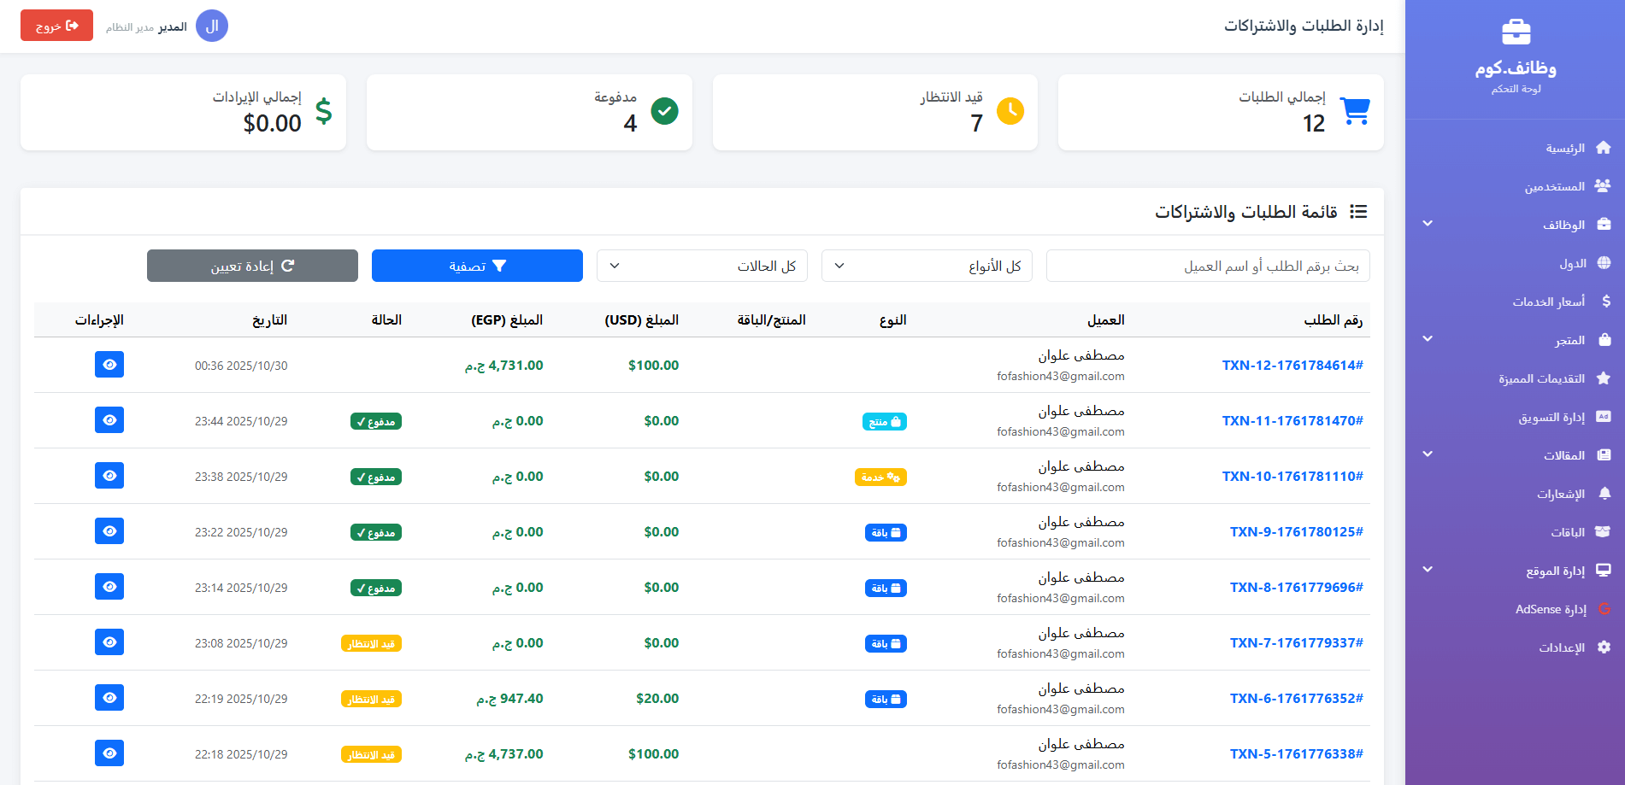Go to marketing management in sidebar
1625x785 pixels.
(x=1551, y=417)
